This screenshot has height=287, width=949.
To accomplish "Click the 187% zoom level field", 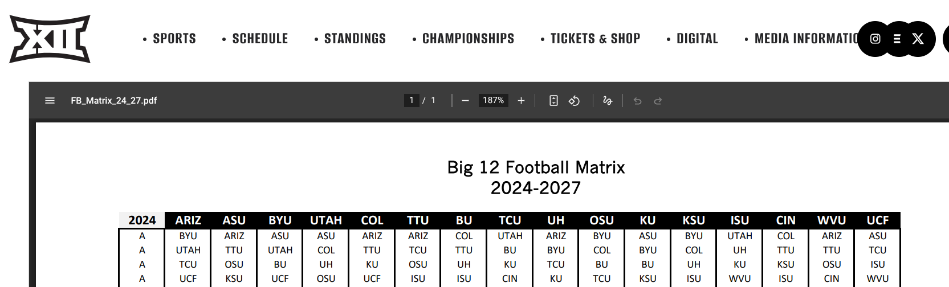I will tap(493, 100).
